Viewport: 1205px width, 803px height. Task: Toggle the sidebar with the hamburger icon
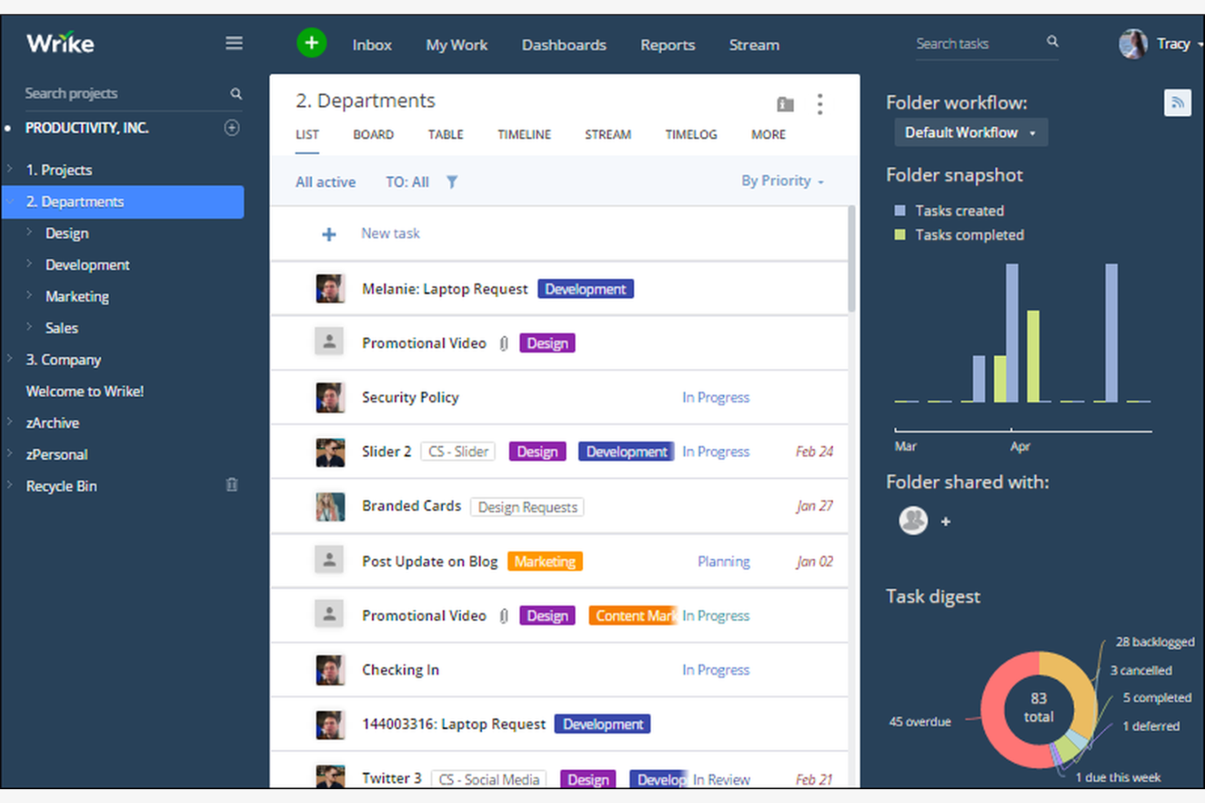pyautogui.click(x=234, y=42)
